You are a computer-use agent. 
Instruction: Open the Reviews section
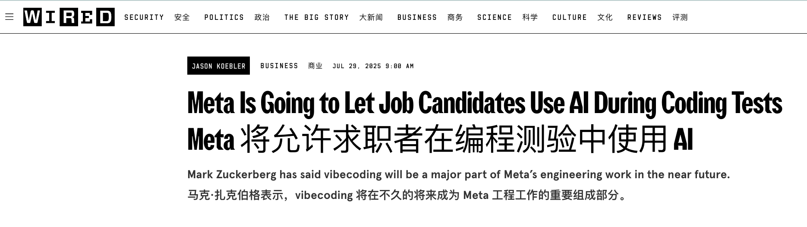(x=644, y=17)
